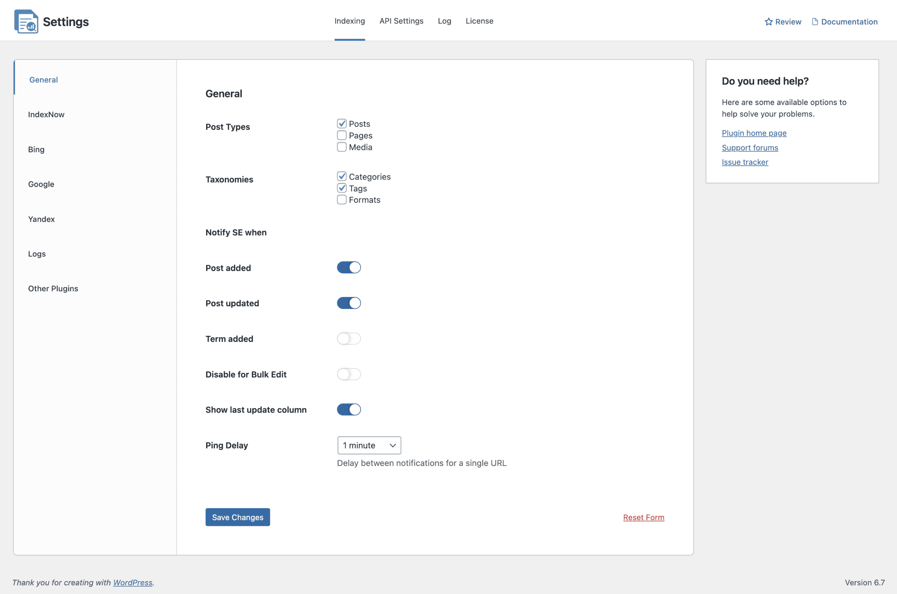Toggle the Post added notification on
Viewport: 897px width, 594px height.
coord(349,268)
